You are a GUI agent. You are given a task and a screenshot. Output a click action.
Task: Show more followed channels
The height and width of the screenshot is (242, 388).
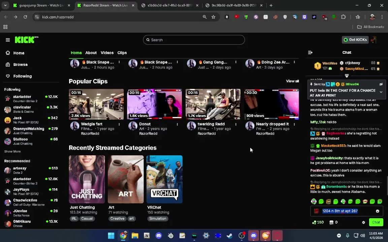(x=12, y=151)
